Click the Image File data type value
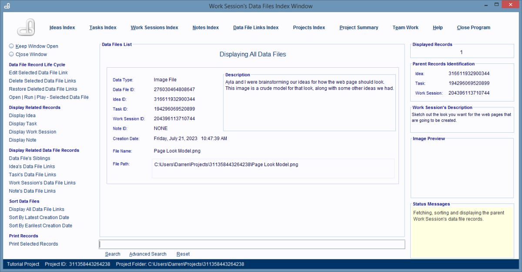The height and width of the screenshot is (272, 522). pos(165,80)
